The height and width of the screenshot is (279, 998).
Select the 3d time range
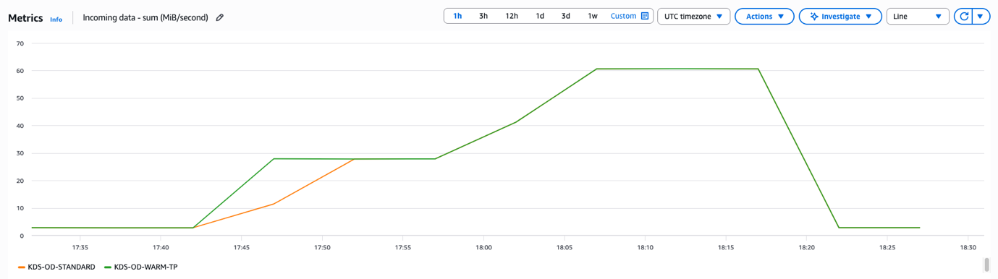coord(566,16)
